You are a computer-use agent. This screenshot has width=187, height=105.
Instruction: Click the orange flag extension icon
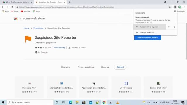point(28,39)
